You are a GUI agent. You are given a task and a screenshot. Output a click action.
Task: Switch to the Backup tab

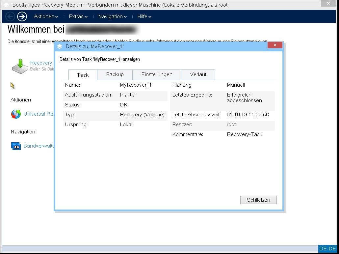coord(115,74)
